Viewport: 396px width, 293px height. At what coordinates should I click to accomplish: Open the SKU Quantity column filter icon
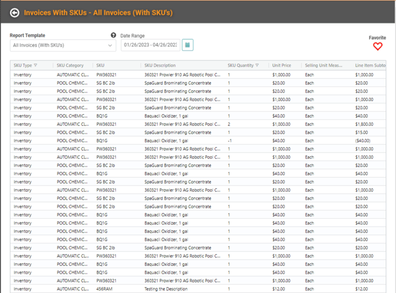257,65
